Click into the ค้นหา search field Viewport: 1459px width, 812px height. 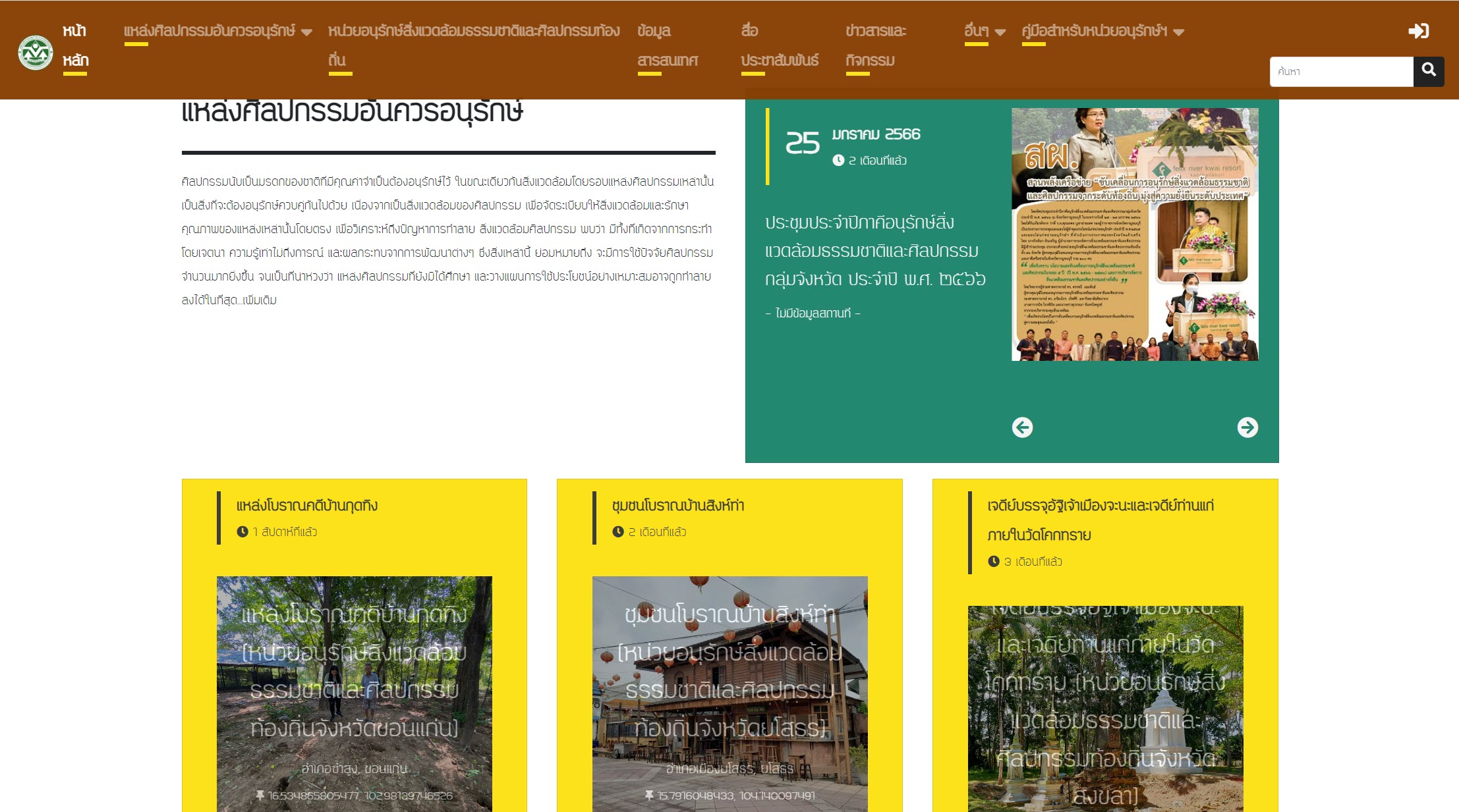pyautogui.click(x=1340, y=71)
